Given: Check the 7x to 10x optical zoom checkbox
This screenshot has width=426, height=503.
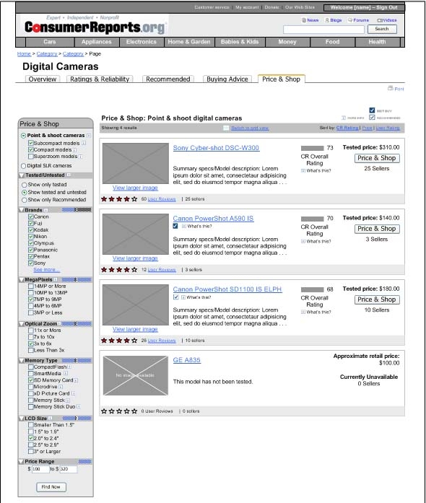Looking at the screenshot, I should (x=31, y=337).
